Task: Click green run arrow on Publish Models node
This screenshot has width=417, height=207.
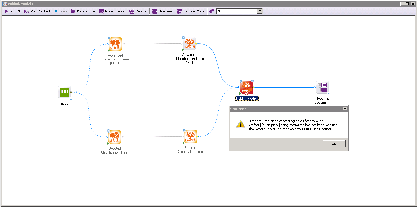Action: [240, 94]
